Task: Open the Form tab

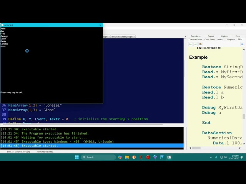Action: (x=238, y=36)
